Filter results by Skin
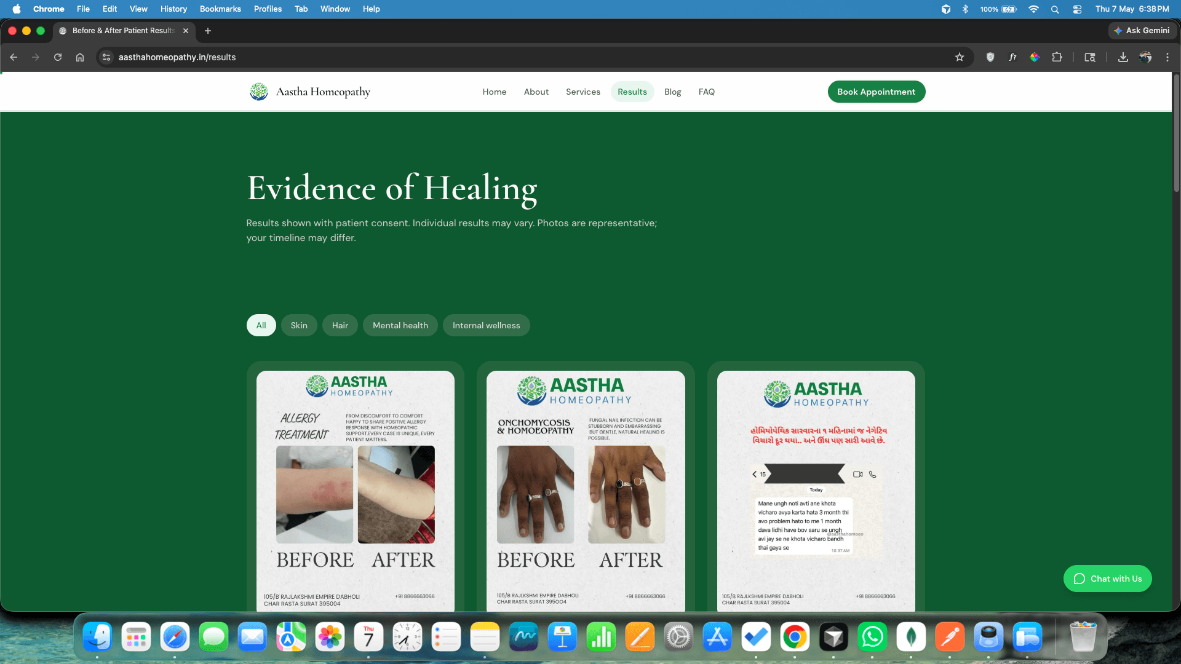Viewport: 1181px width, 664px height. [299, 325]
